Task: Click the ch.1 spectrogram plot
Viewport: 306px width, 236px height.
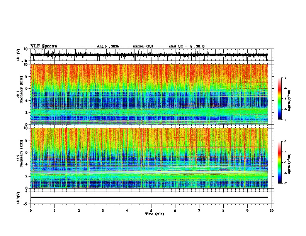Action: point(149,94)
